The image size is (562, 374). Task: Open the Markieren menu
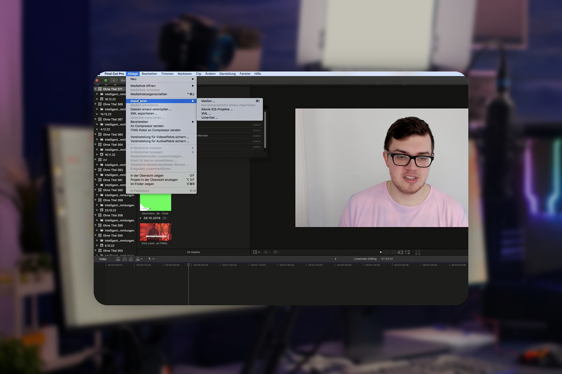[x=185, y=74]
